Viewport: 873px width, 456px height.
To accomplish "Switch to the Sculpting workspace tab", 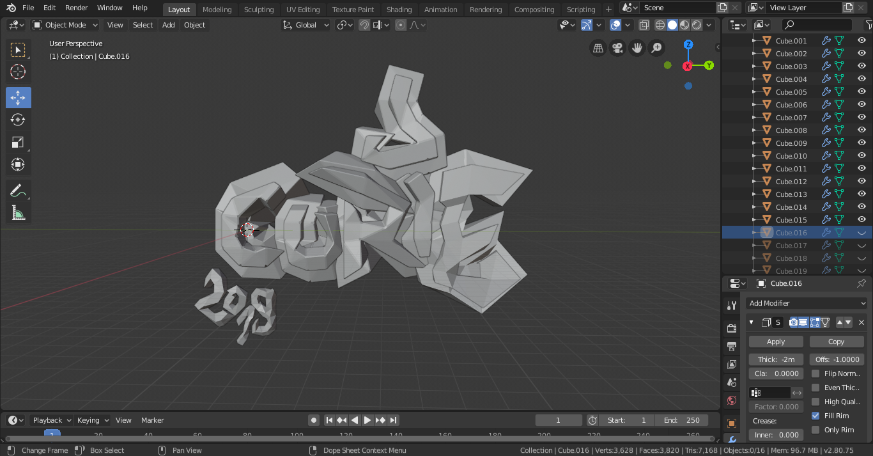I will coord(258,10).
